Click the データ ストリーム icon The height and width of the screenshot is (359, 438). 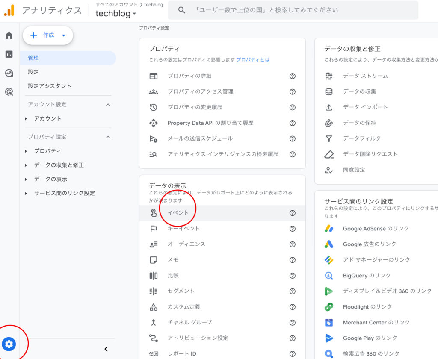[329, 76]
